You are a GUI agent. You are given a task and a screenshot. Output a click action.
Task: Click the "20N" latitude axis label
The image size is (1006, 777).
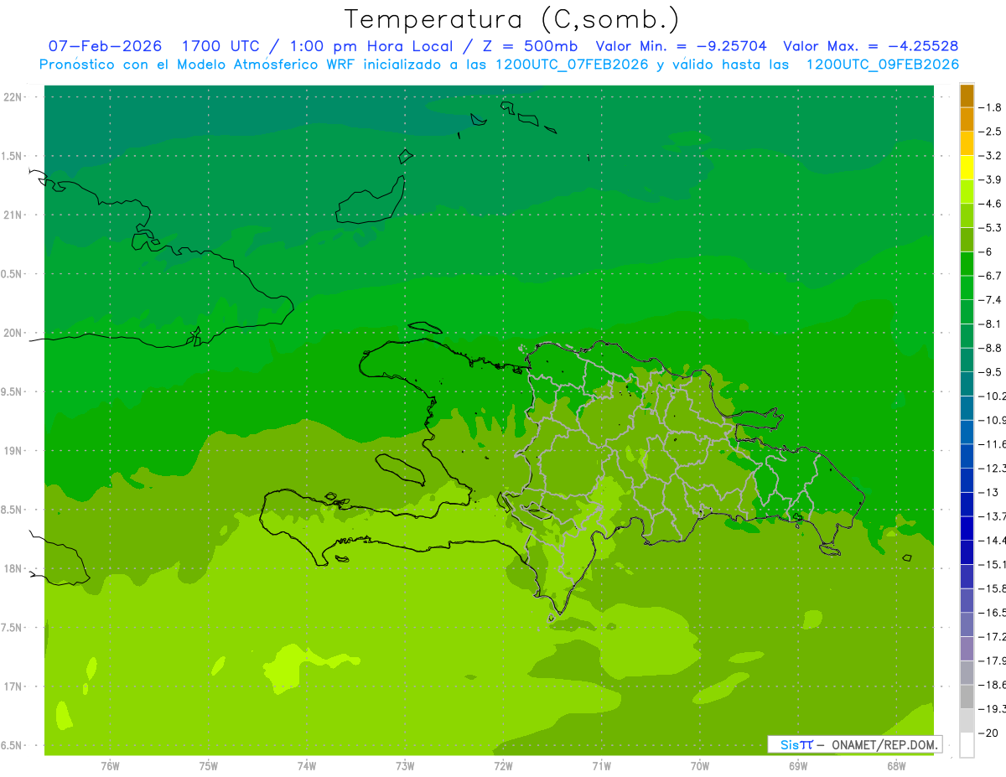click(x=13, y=333)
